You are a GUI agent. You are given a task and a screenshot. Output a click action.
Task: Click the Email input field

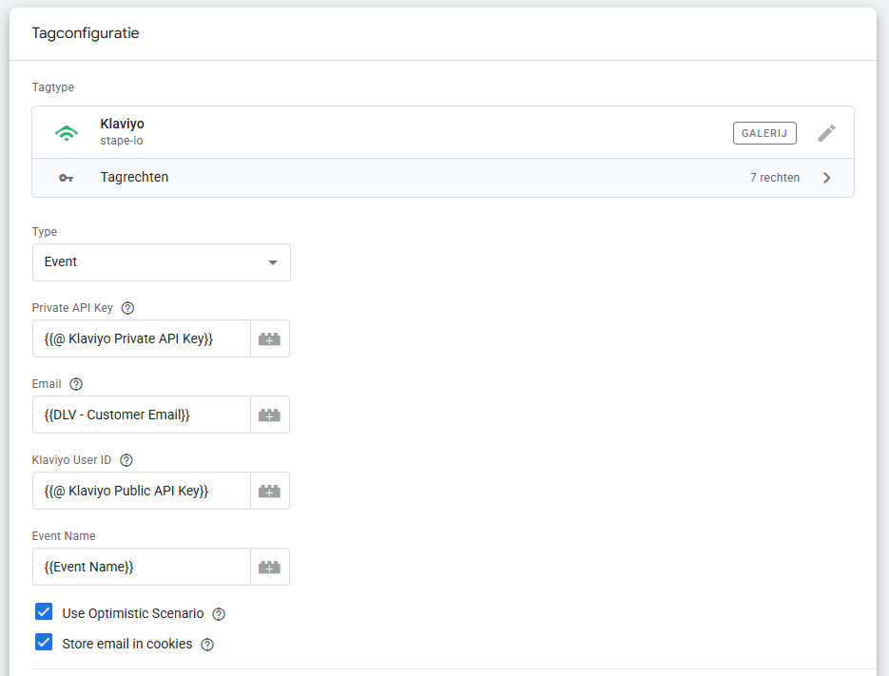coord(142,415)
